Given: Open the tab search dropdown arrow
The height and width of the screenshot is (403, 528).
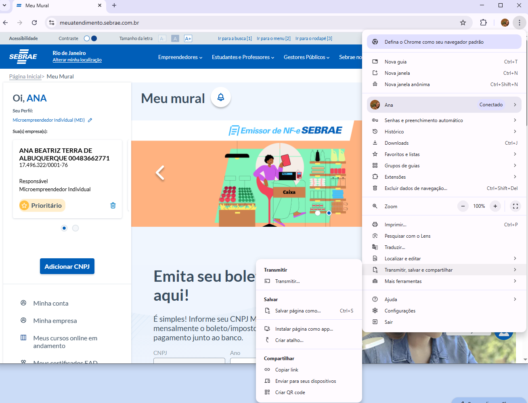Looking at the screenshot, I should click(x=4, y=5).
